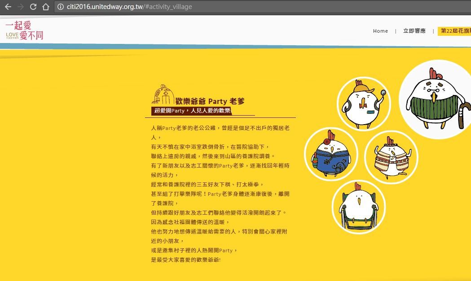Go forward using the browser forward arrow
Viewport: 471px width, 281px height.
click(x=20, y=7)
